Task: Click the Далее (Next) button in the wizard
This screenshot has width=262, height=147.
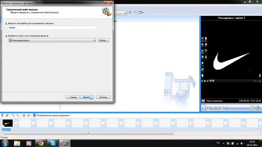Action: click(x=87, y=97)
